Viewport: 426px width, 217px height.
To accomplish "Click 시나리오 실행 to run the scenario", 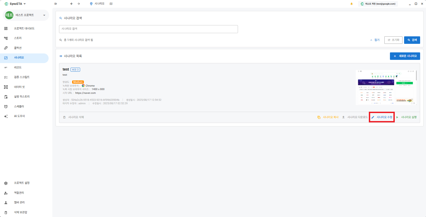I will tap(407, 117).
